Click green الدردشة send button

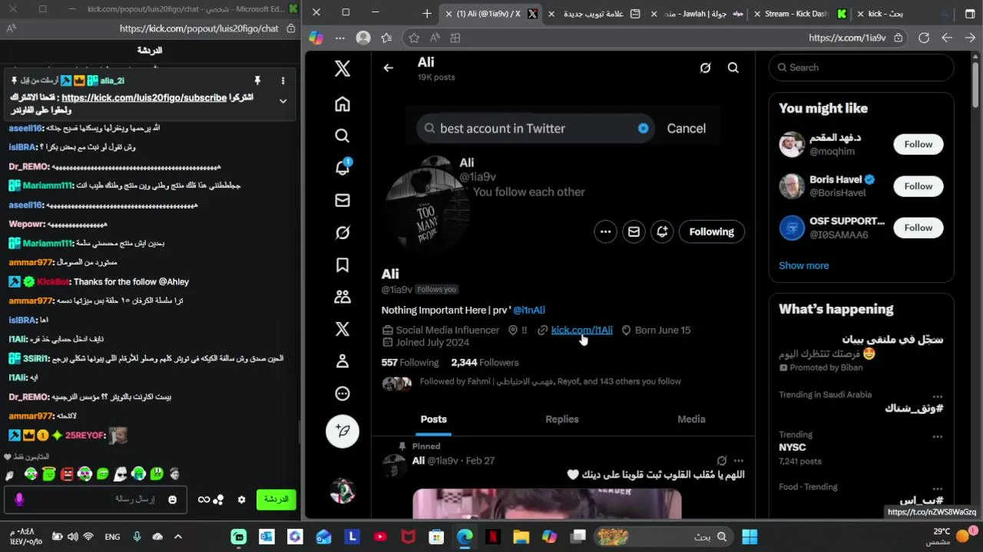[x=276, y=499]
